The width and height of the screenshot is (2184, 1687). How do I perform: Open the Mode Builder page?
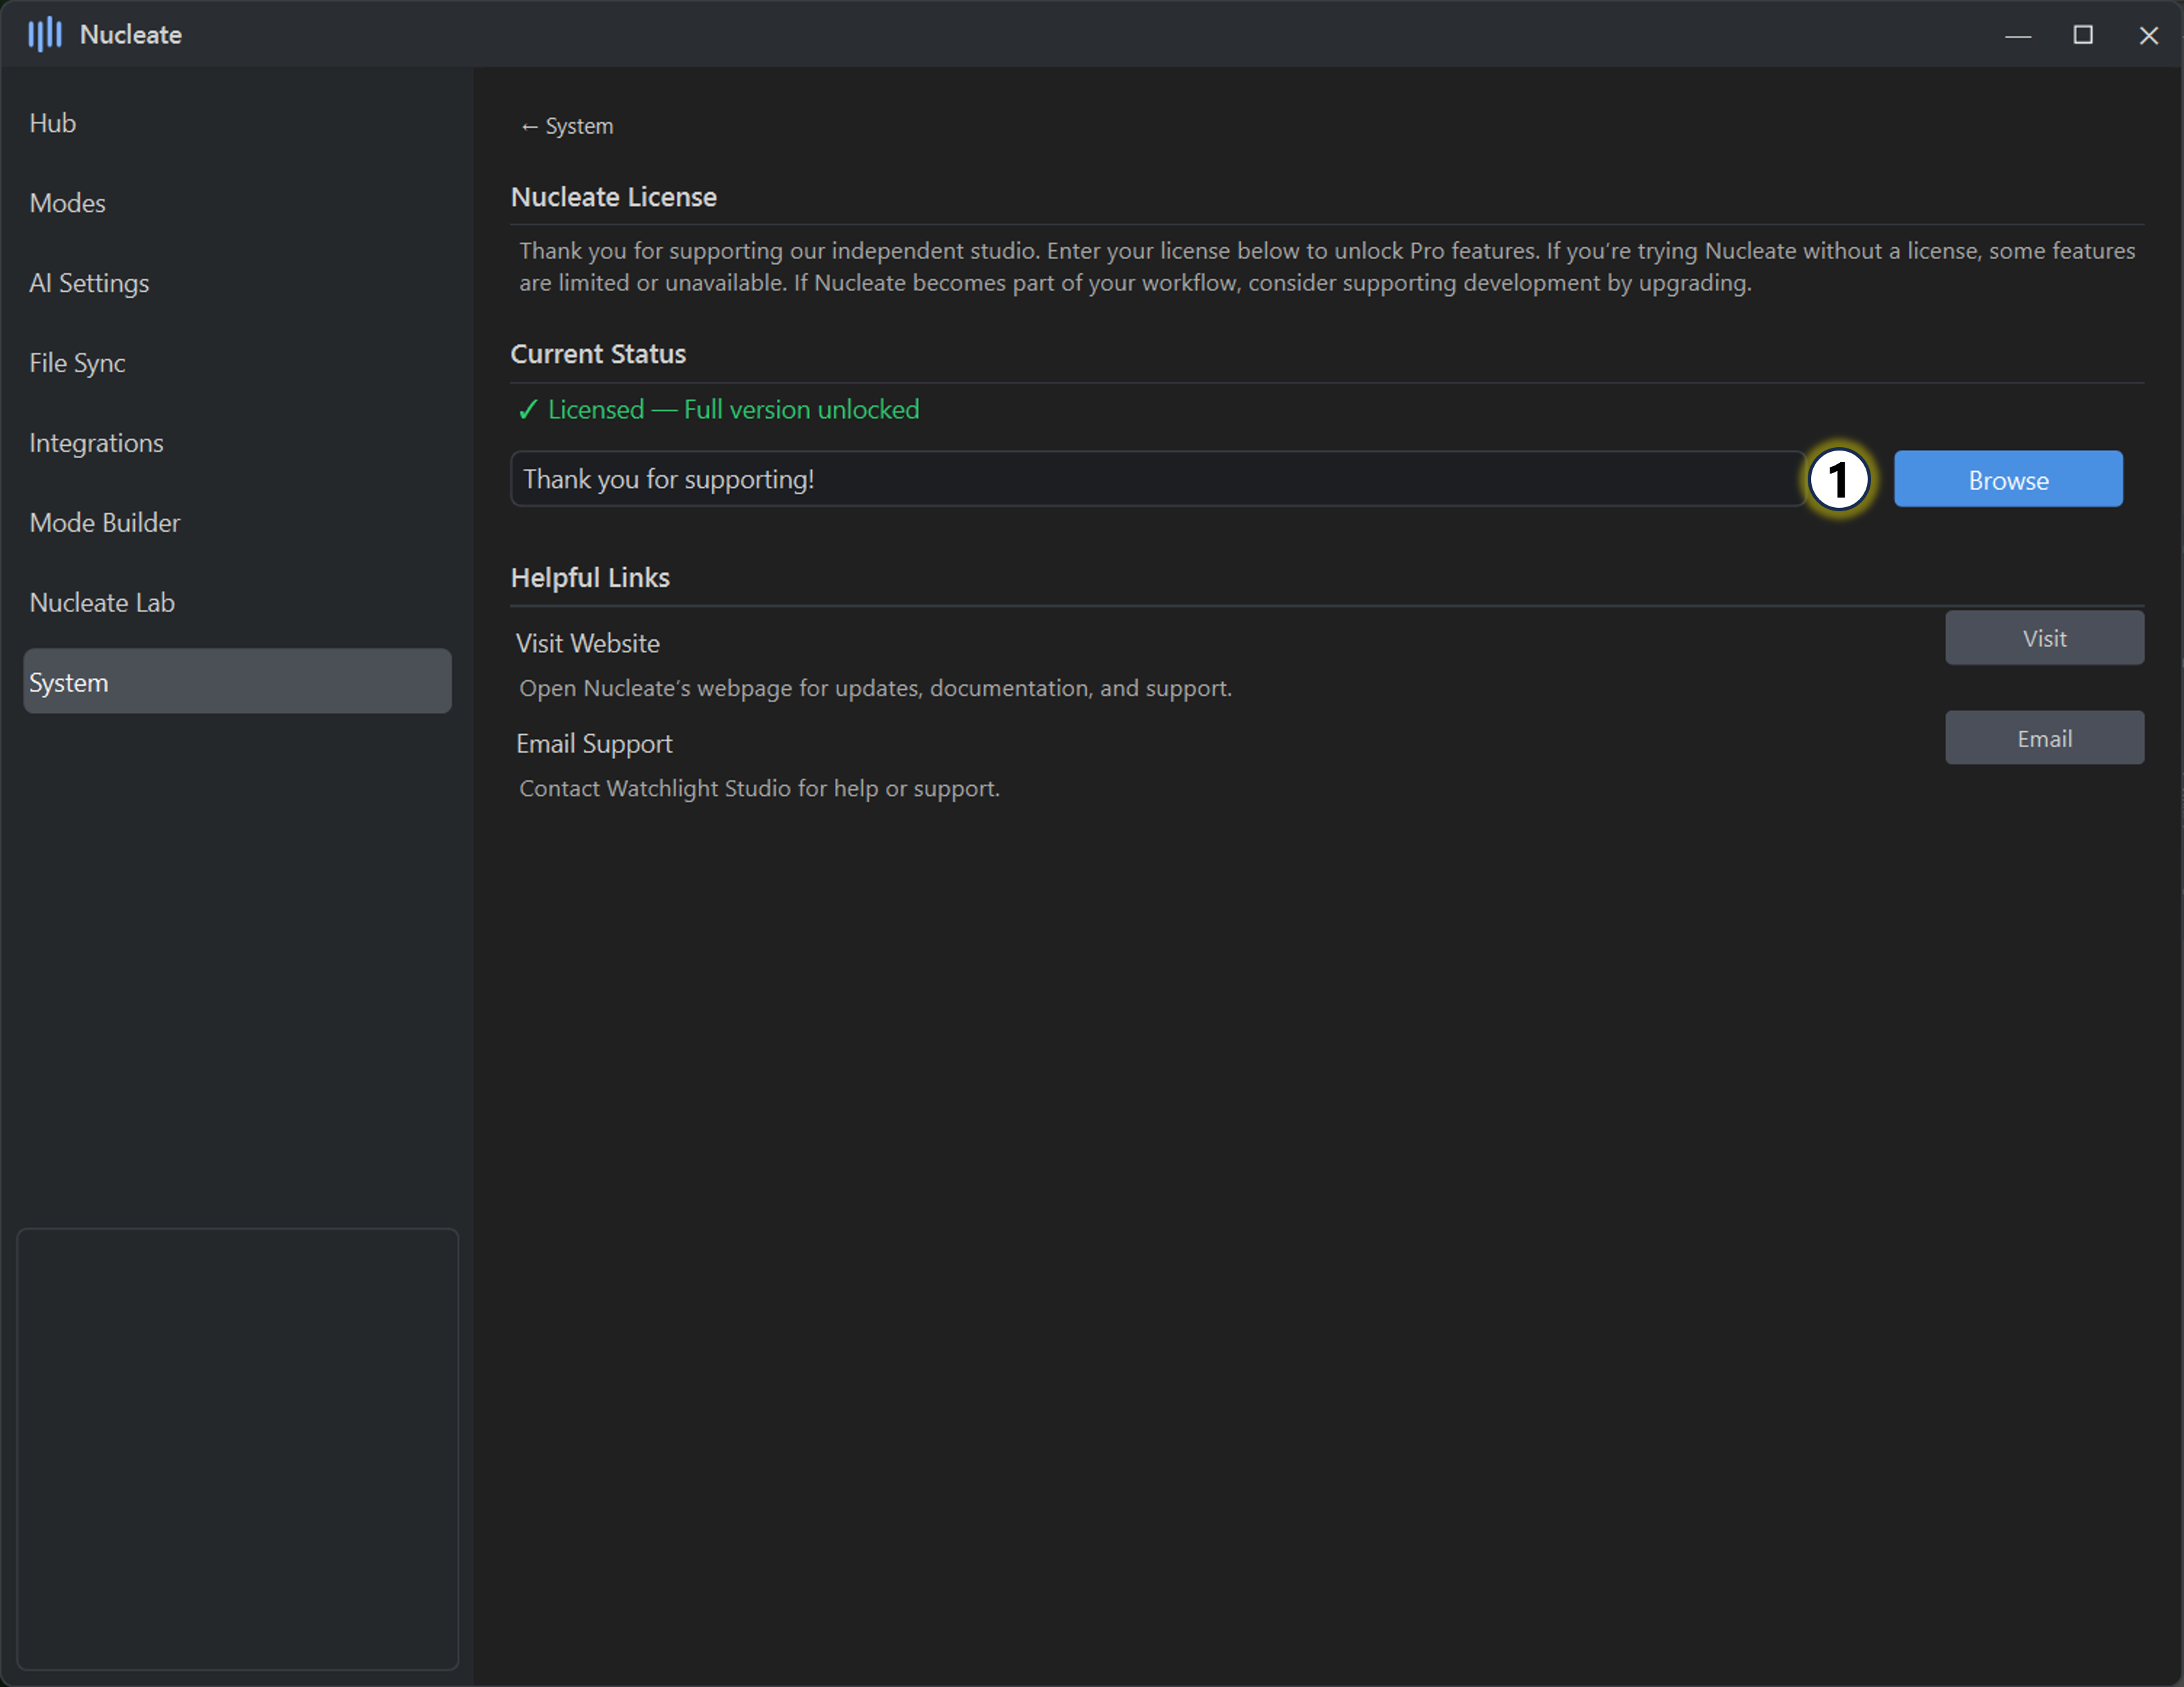pyautogui.click(x=105, y=523)
